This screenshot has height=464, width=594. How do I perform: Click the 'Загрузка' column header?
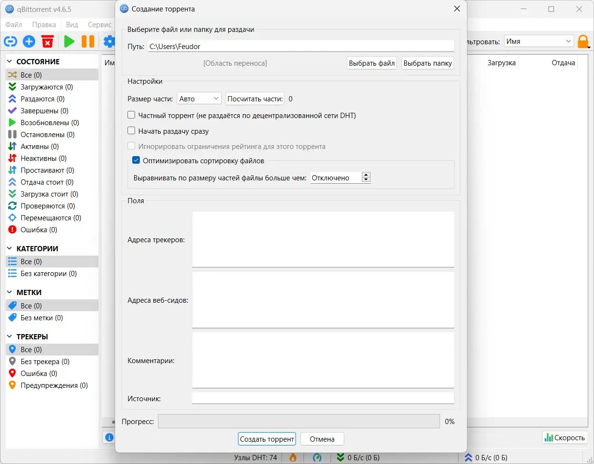[501, 63]
